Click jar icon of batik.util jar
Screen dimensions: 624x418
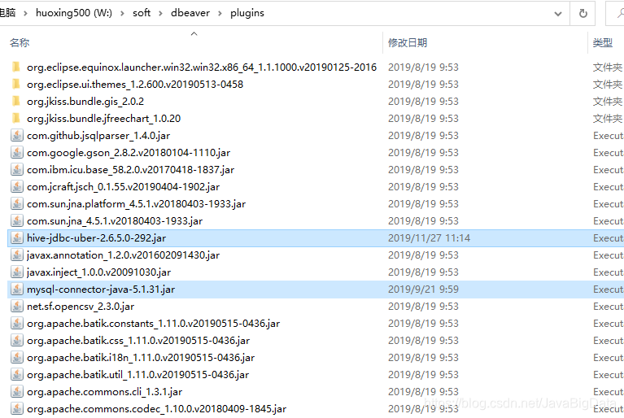coord(17,375)
